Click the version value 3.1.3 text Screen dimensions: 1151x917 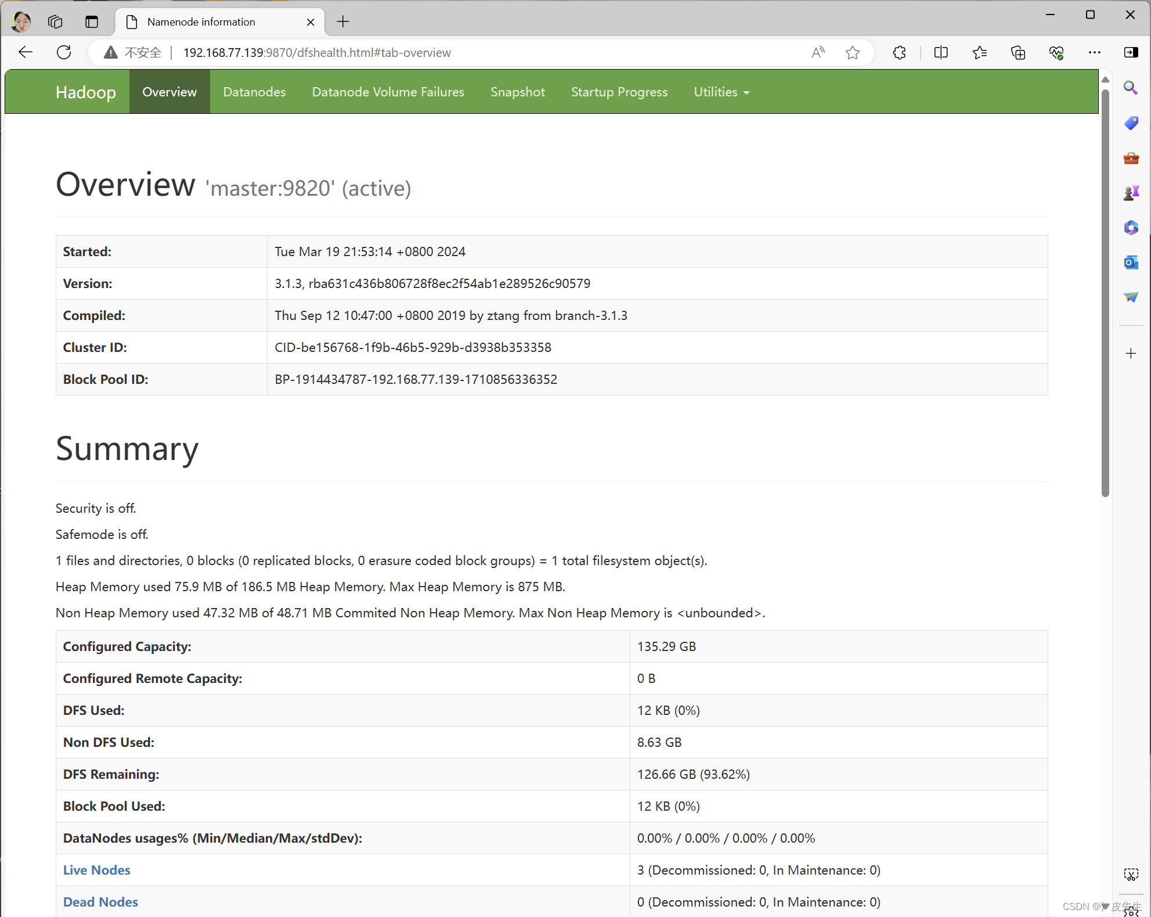click(432, 283)
